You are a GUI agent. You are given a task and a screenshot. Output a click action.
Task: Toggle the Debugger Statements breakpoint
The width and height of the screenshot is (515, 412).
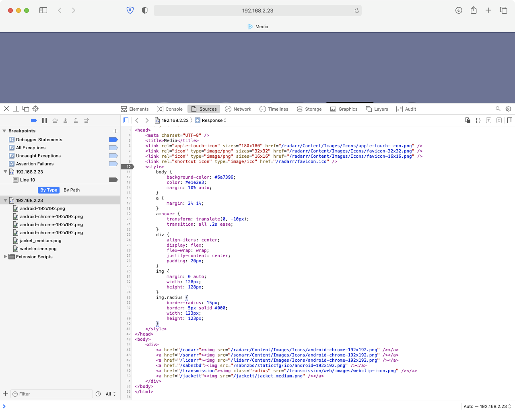(113, 140)
